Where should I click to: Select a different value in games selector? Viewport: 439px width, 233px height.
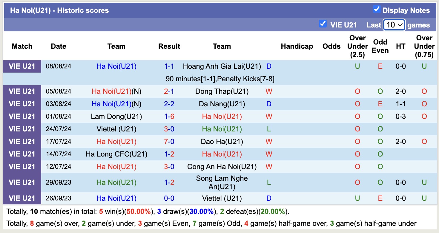point(394,25)
